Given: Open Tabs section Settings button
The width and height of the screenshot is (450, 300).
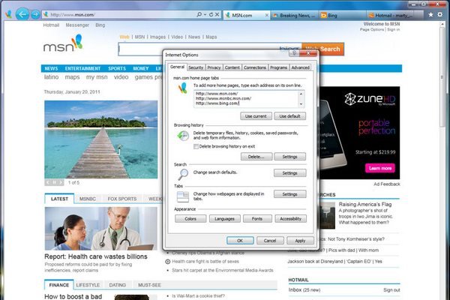Looking at the screenshot, I should point(289,194).
